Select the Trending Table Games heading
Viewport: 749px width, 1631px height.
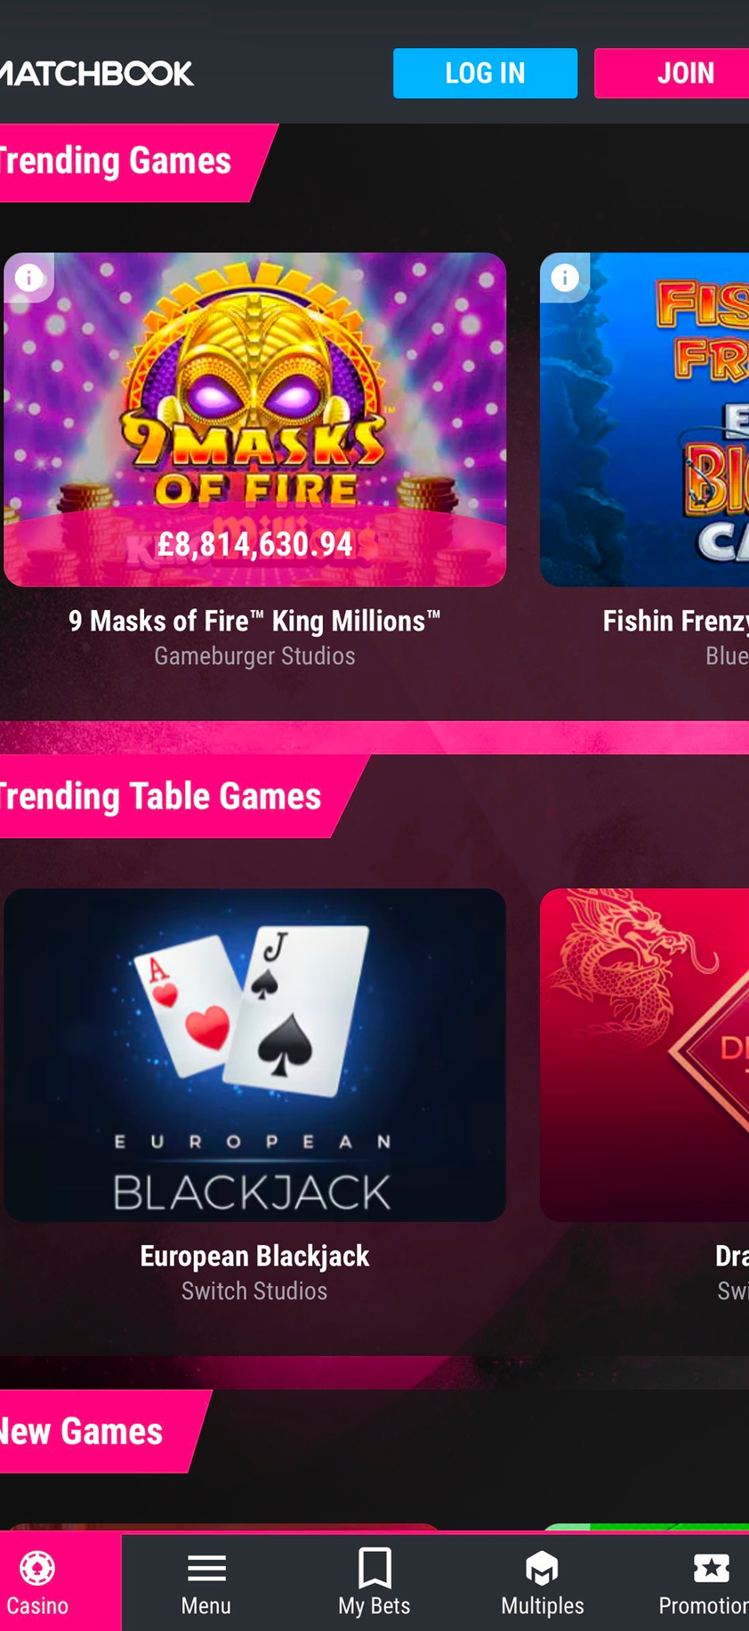click(160, 796)
